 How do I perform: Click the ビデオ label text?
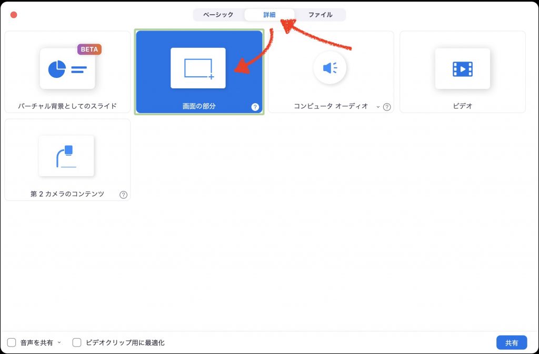pos(462,106)
